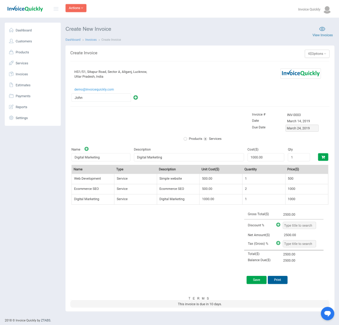This screenshot has height=325, width=339.
Task: Open the Actions dropdown
Action: coord(76,8)
